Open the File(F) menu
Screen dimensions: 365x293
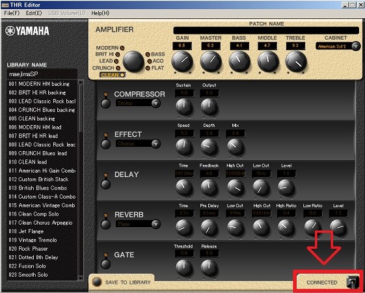[x=12, y=13]
